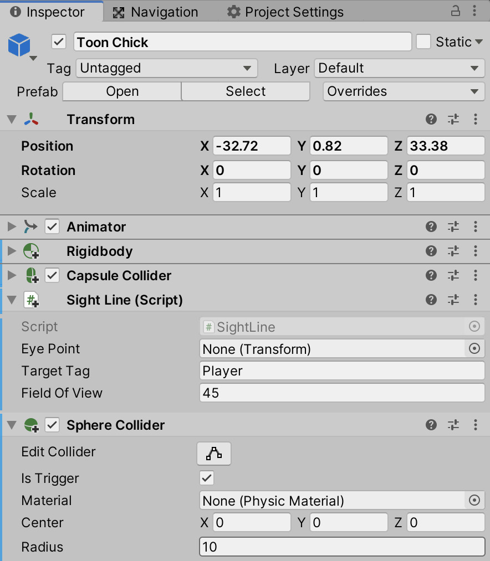Disable the Capsule Collider component
This screenshot has height=561, width=490.
click(x=52, y=275)
